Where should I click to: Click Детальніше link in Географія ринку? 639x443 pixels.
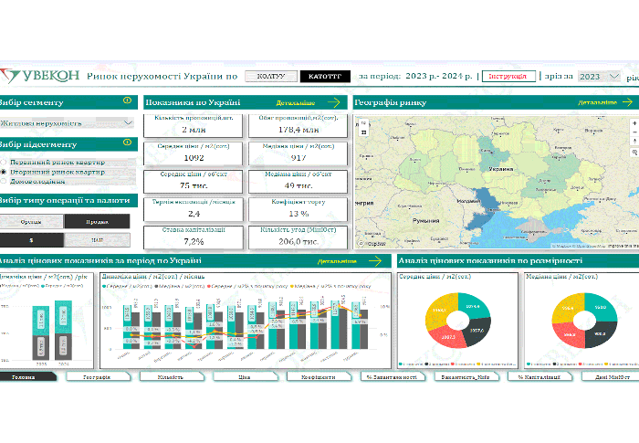pos(597,103)
